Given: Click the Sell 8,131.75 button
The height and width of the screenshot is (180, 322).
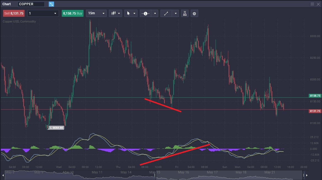Looking at the screenshot, I should point(14,13).
